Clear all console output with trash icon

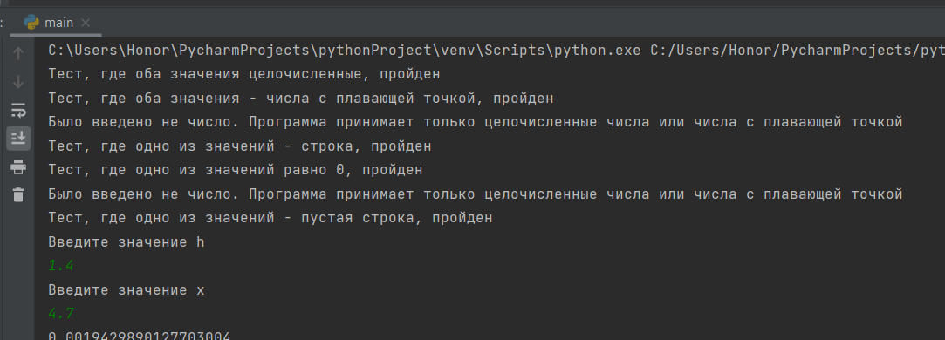point(18,194)
